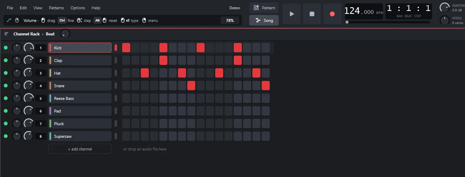Select the Supersaw channel button

click(80, 136)
